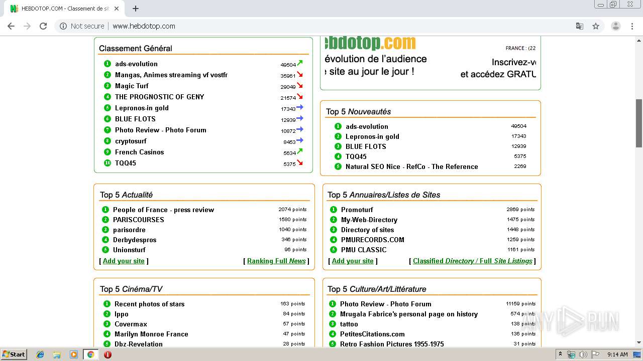This screenshot has width=643, height=361.
Task: Click the hebdotop.com banner logo
Action: click(371, 43)
